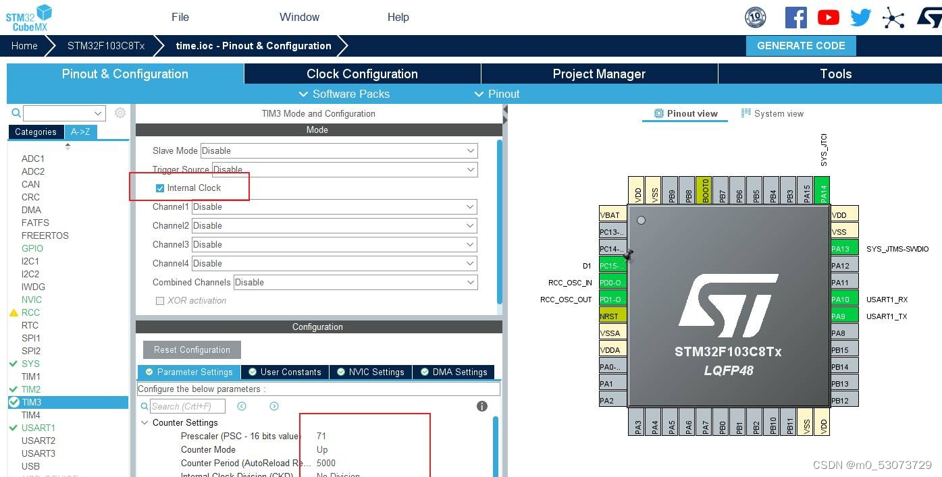
Task: Show the Categories list tab
Action: [x=36, y=132]
